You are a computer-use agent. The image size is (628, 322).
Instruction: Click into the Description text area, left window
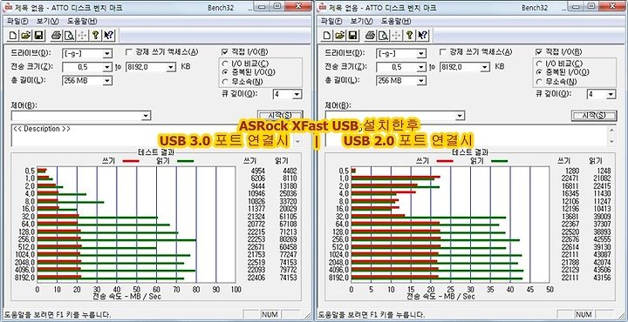point(157,136)
